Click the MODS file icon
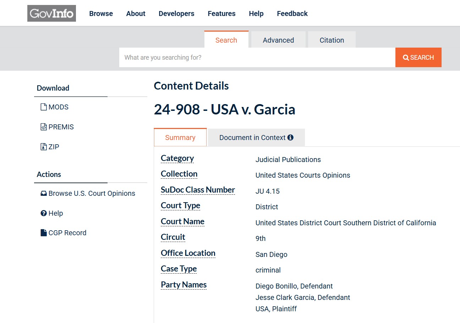This screenshot has width=460, height=323. coord(44,107)
